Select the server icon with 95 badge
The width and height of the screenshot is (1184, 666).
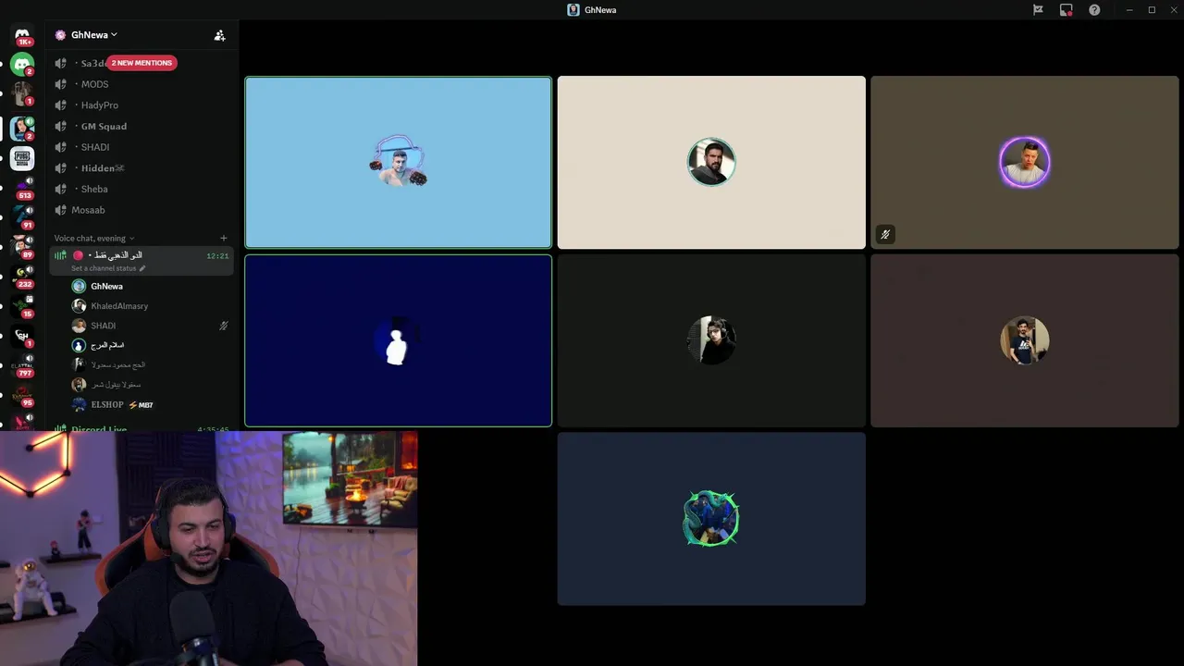point(22,395)
